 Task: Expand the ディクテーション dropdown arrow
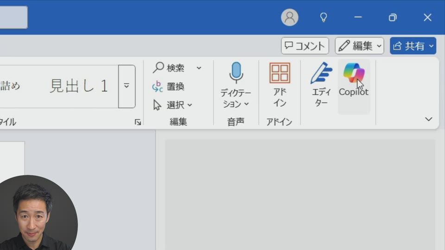click(247, 104)
